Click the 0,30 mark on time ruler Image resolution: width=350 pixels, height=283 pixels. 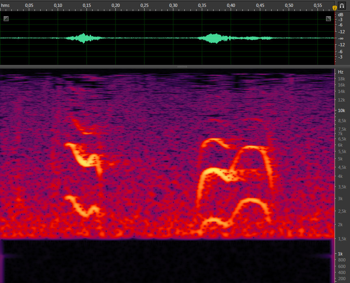click(173, 5)
